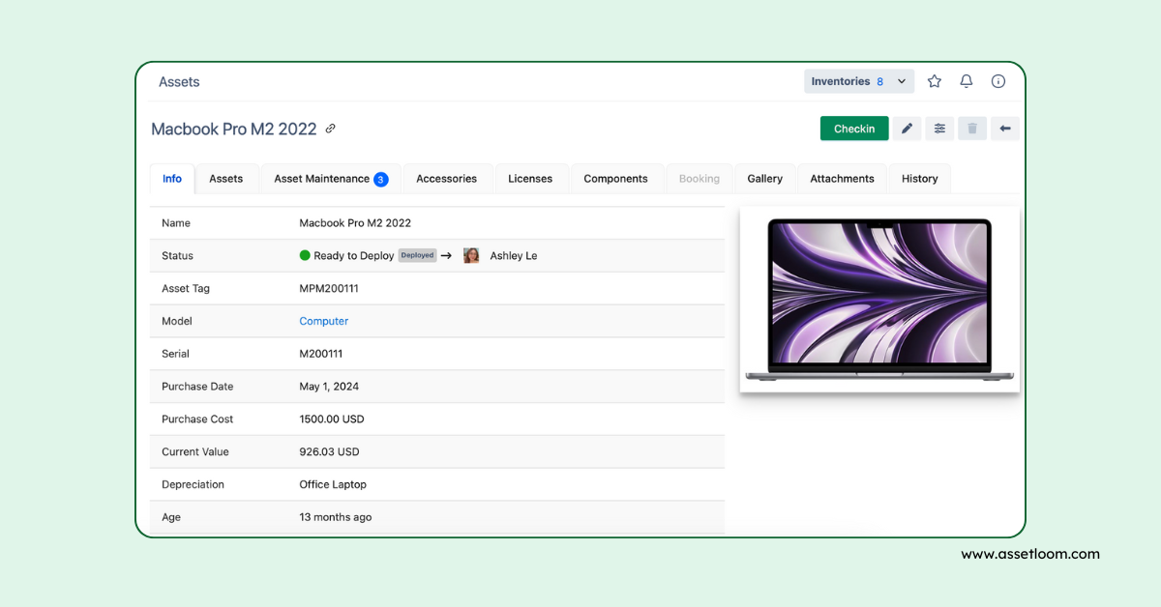Click the Booking tab

700,179
